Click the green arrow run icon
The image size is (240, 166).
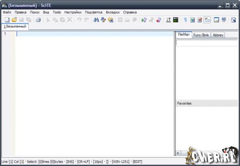[x=144, y=20]
